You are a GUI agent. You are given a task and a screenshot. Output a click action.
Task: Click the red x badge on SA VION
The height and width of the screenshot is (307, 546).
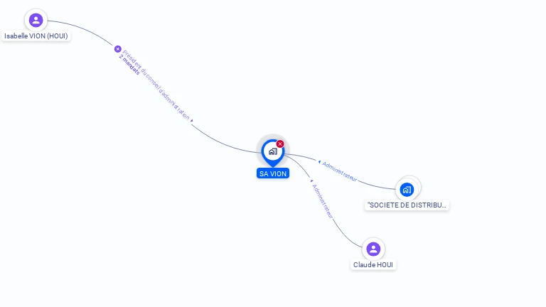[x=280, y=144]
